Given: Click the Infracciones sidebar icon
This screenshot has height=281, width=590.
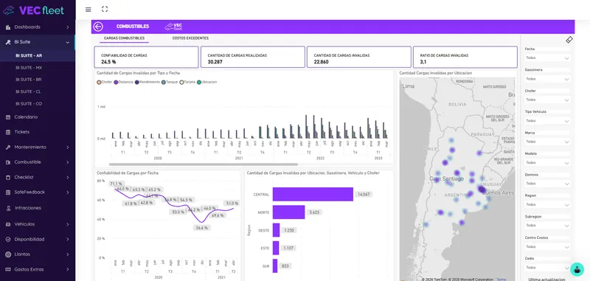Looking at the screenshot, I should [8, 208].
